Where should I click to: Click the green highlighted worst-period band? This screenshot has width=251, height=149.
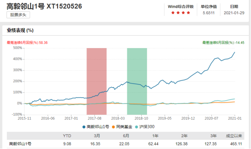coord(137,81)
